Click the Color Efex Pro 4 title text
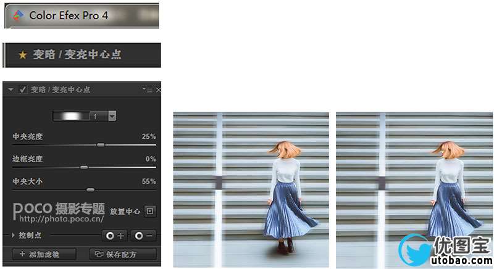Viewport: 494px width, 269px height. pos(69,15)
